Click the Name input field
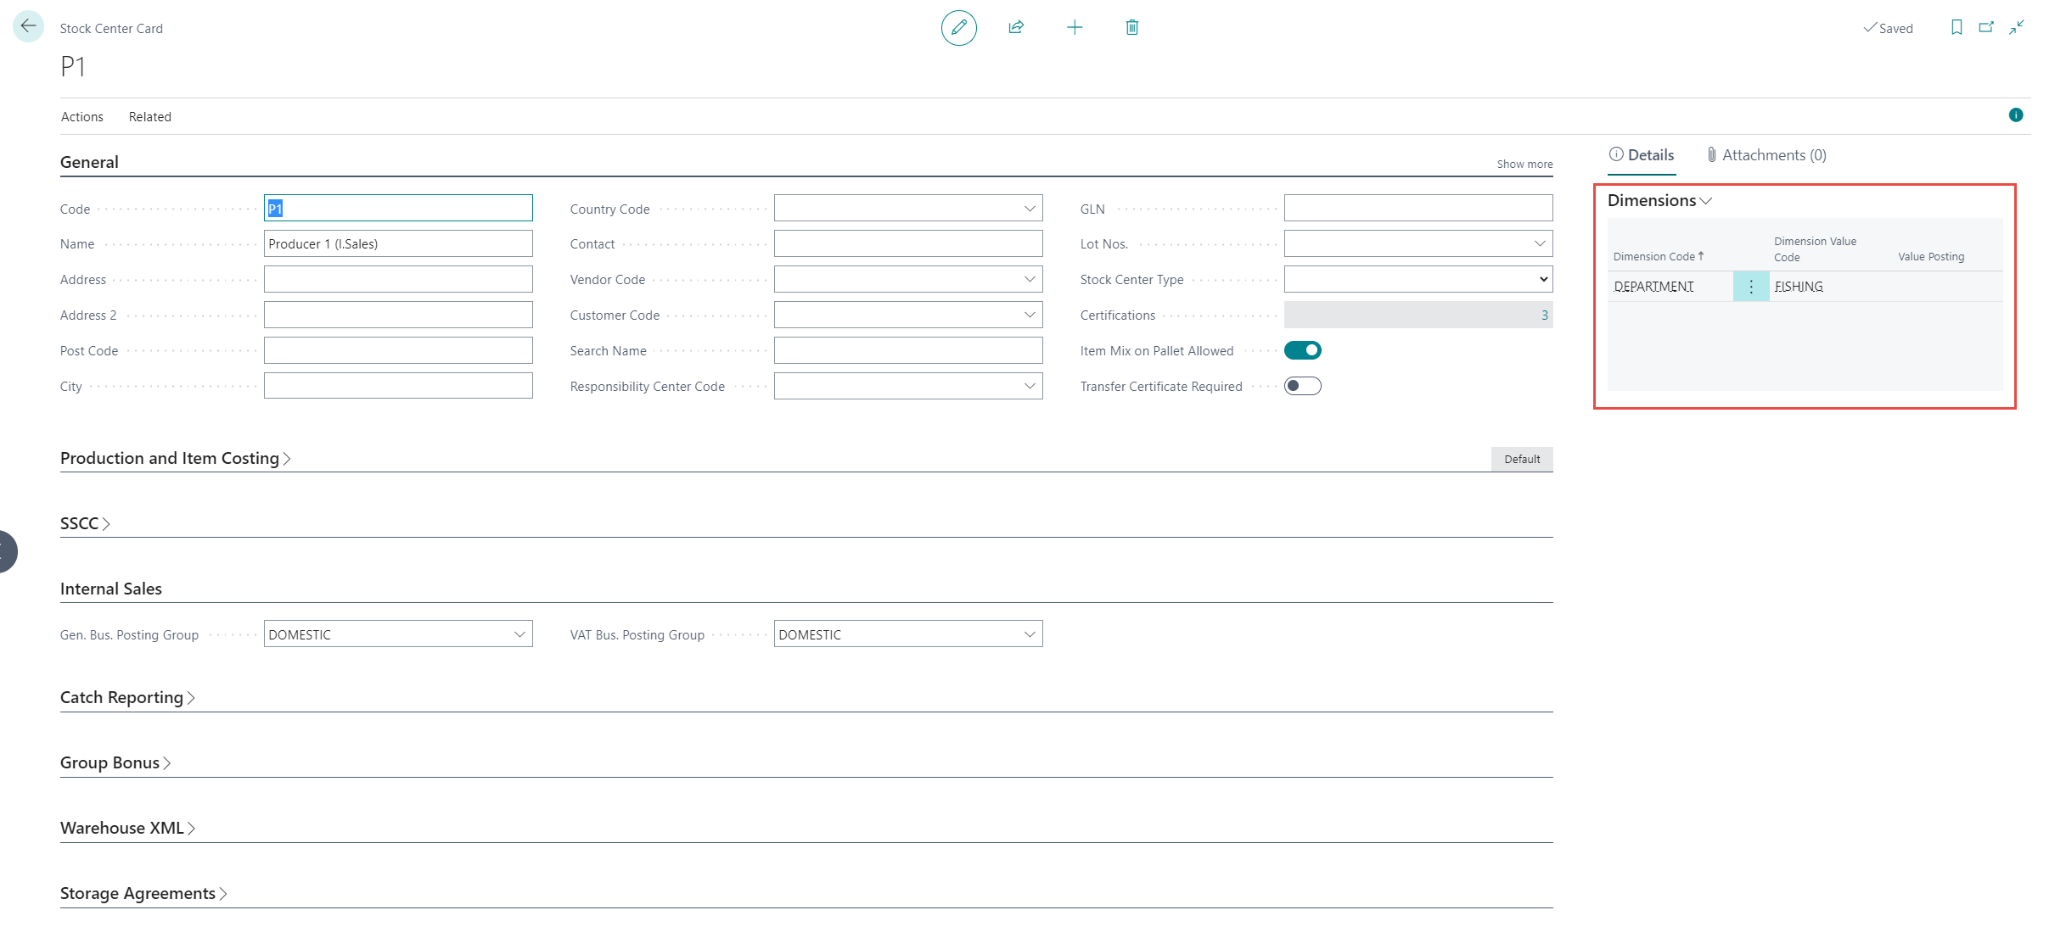The width and height of the screenshot is (2066, 938). pyautogui.click(x=397, y=244)
